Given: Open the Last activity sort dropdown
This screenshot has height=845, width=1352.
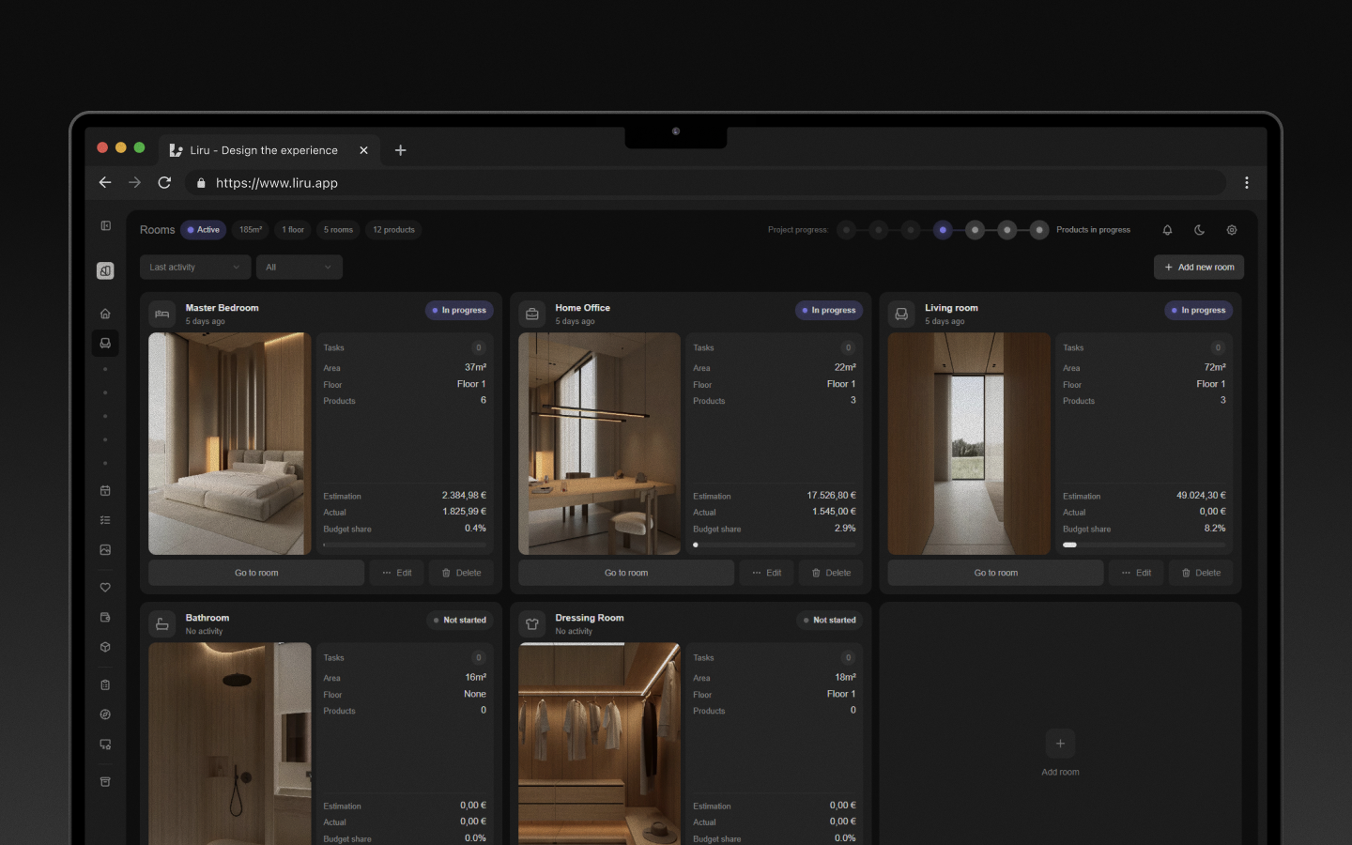Looking at the screenshot, I should [x=194, y=267].
